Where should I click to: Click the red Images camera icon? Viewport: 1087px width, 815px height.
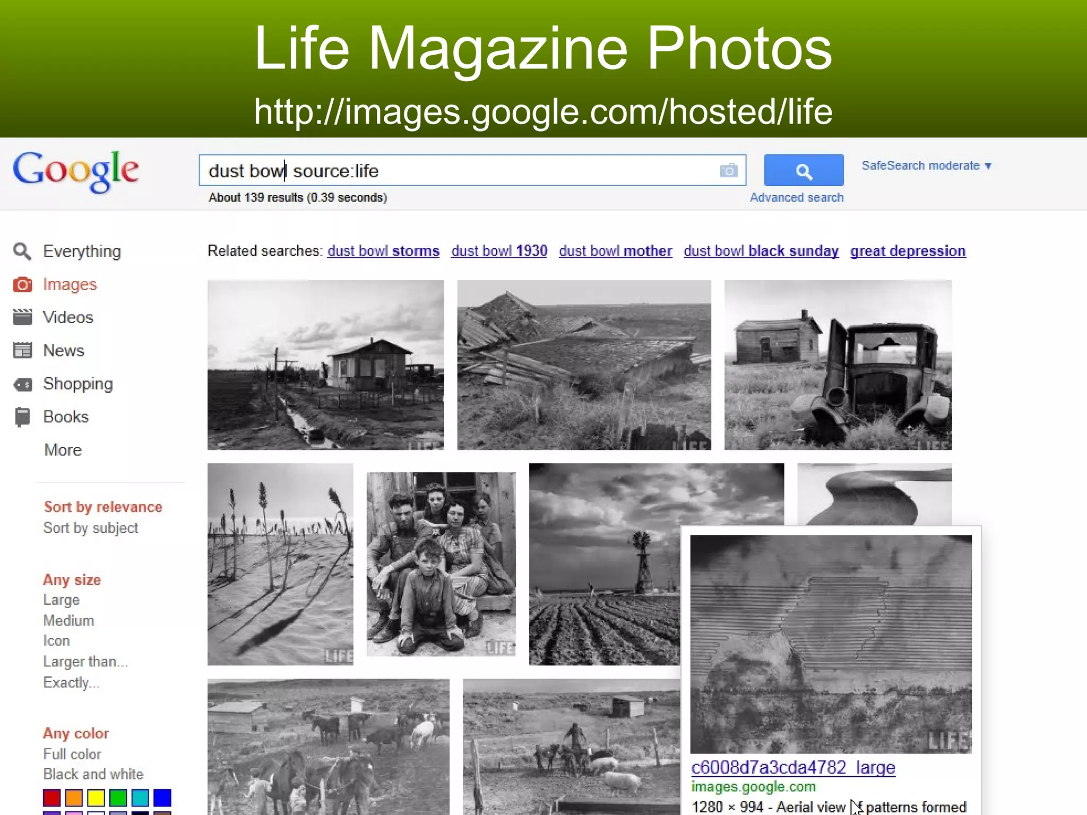[22, 284]
